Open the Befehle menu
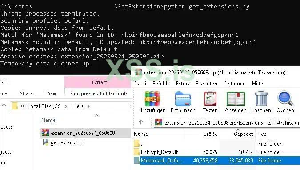Viewport: 300px width, 170px height. (x=161, y=84)
